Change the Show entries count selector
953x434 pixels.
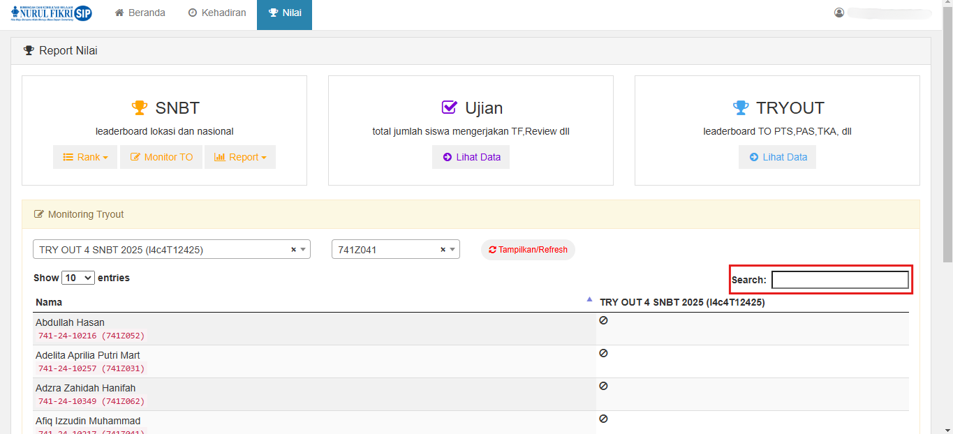point(78,278)
